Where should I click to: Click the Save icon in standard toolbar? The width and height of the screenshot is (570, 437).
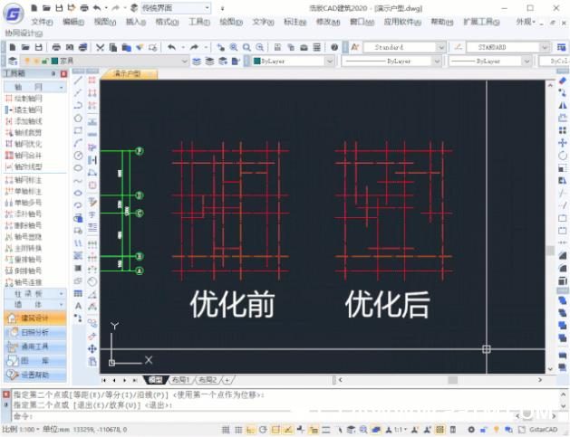pyautogui.click(x=39, y=47)
